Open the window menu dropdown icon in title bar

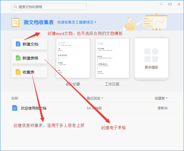(161, 4)
